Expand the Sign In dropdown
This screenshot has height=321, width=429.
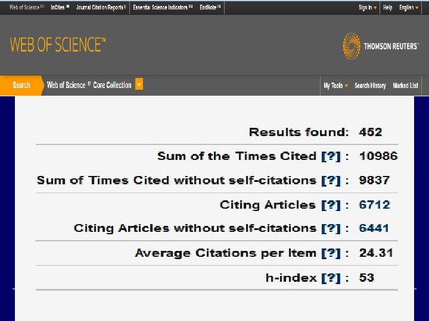[x=368, y=8]
